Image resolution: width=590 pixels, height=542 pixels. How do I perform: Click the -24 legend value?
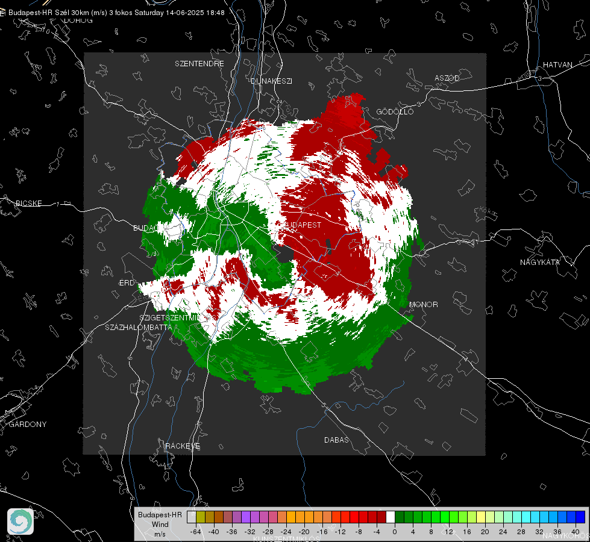286,532
